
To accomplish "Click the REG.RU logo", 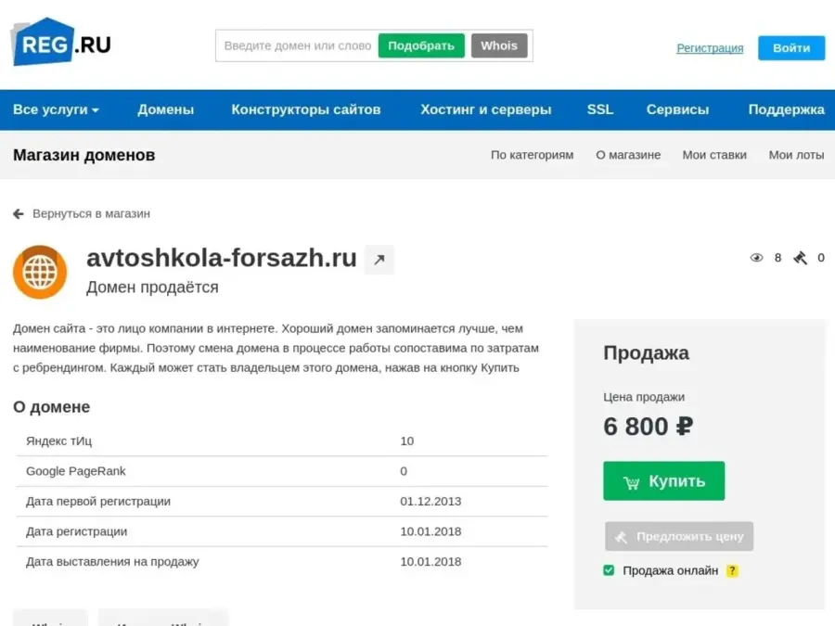I will point(61,43).
